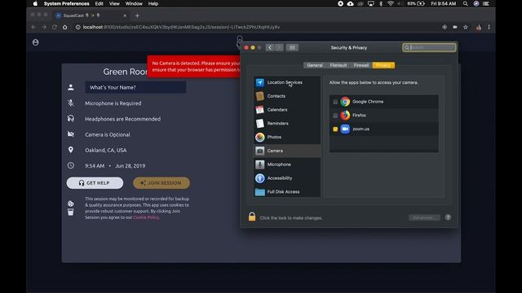This screenshot has width=522, height=293.
Task: Open the General tab
Action: point(315,65)
